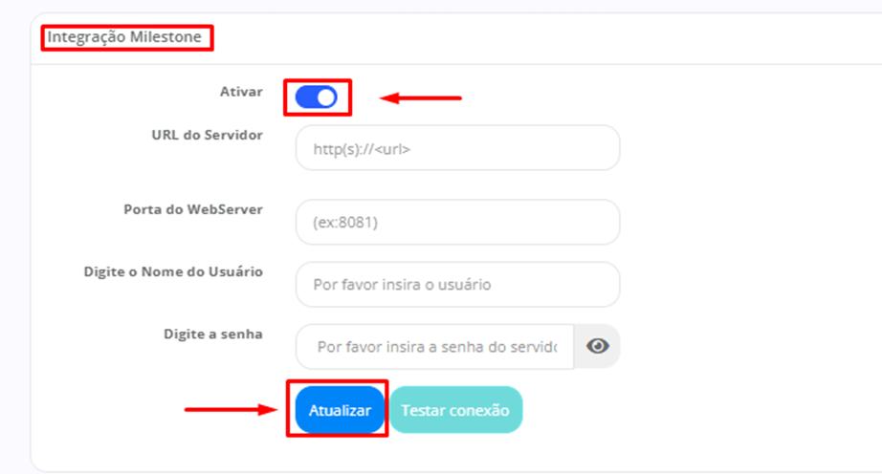Click the URL do Servidor input field
Screen dimensions: 882x474
[x=457, y=148]
